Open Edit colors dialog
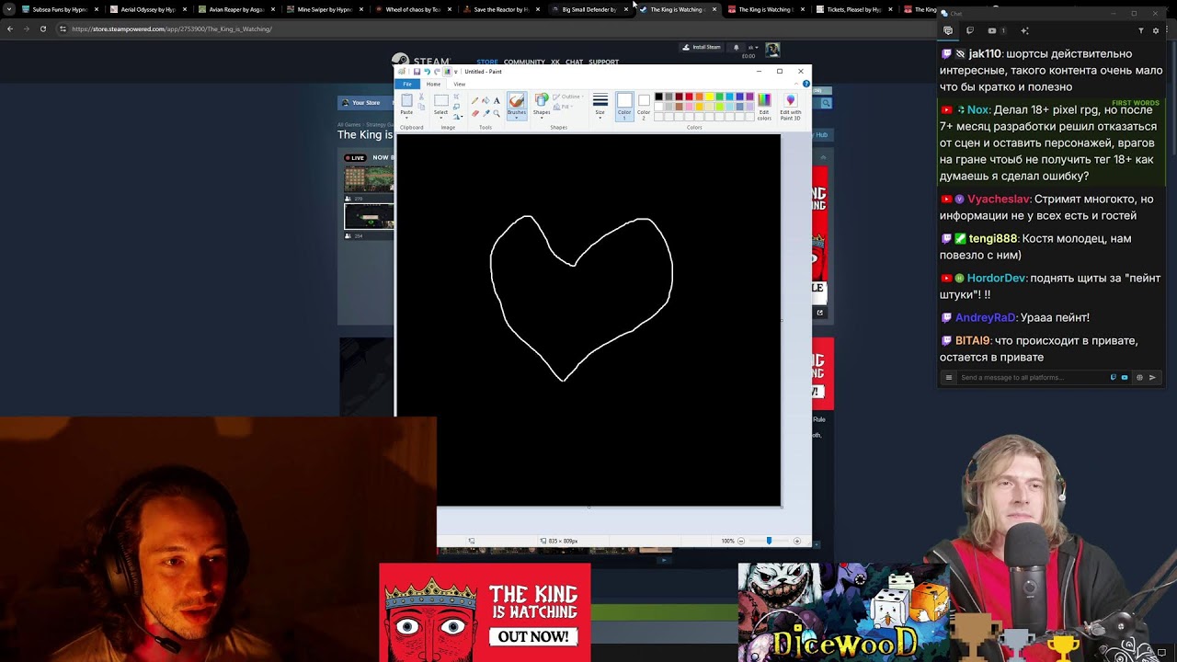This screenshot has height=662, width=1177. click(x=764, y=107)
